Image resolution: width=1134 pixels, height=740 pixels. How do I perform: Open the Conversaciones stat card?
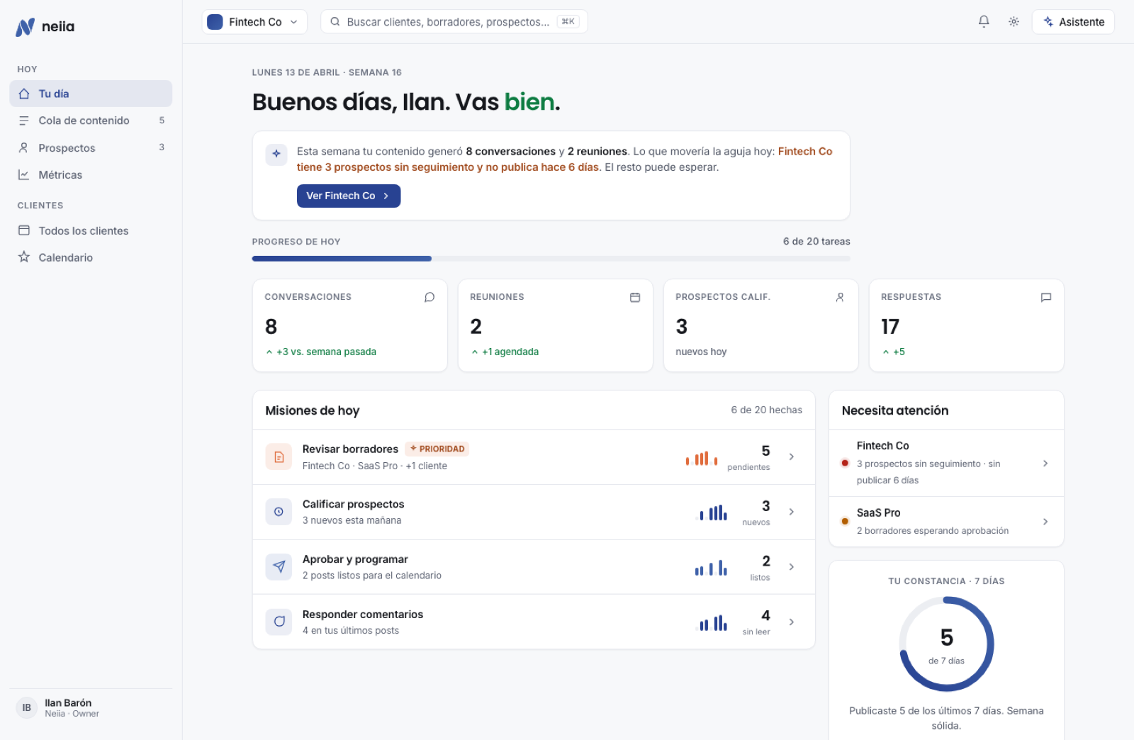[x=350, y=325]
